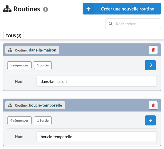Click the search magnifier icon
The width and height of the screenshot is (164, 149).
click(111, 24)
